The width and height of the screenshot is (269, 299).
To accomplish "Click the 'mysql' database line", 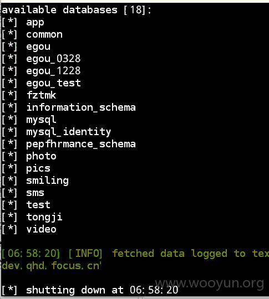I will coord(41,120).
